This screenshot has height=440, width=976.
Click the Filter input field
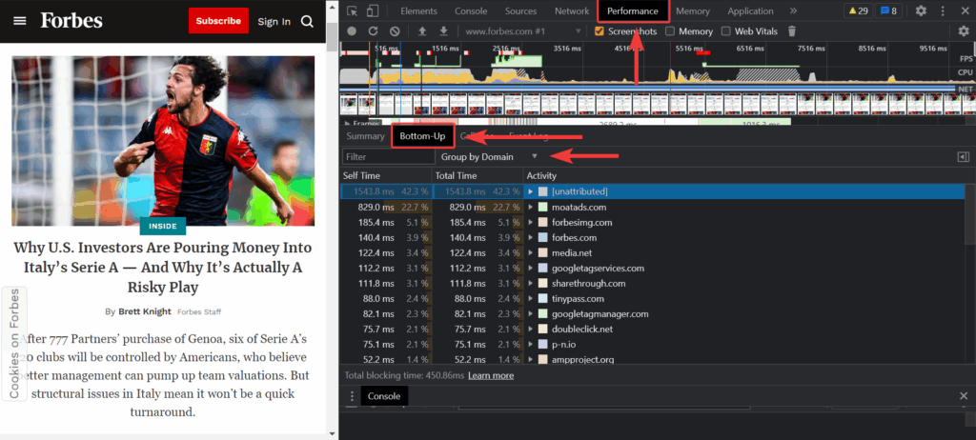pyautogui.click(x=389, y=157)
